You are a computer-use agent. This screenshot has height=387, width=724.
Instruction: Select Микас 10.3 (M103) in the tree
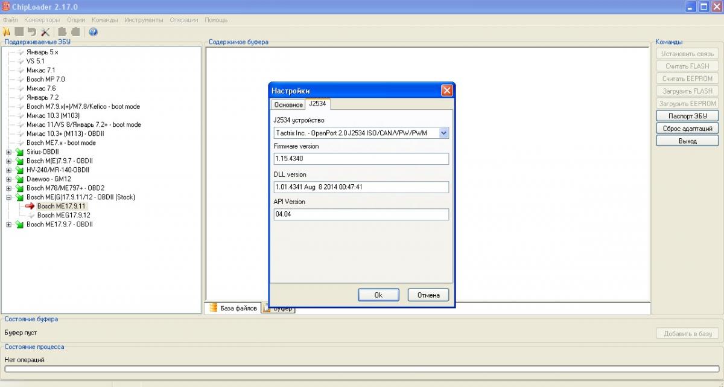pos(53,115)
